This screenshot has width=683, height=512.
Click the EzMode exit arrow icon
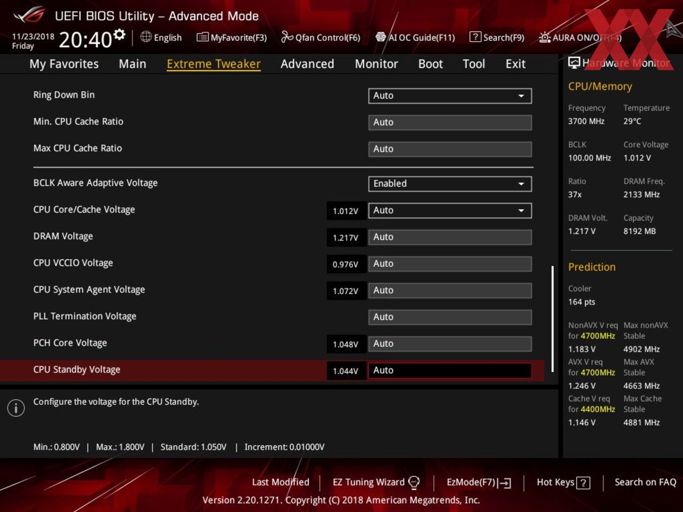[505, 483]
